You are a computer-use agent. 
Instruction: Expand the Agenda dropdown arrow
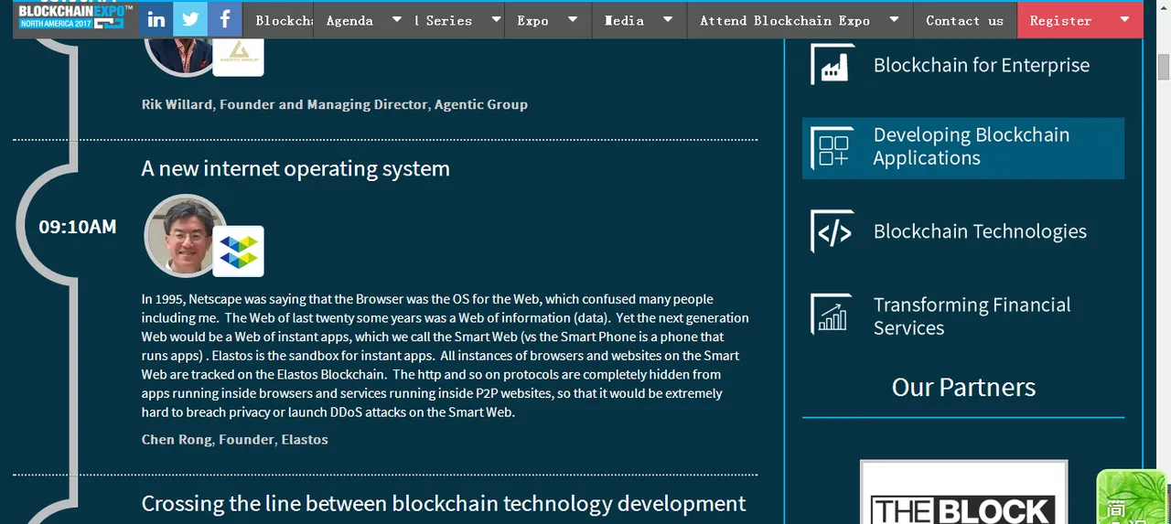[397, 19]
